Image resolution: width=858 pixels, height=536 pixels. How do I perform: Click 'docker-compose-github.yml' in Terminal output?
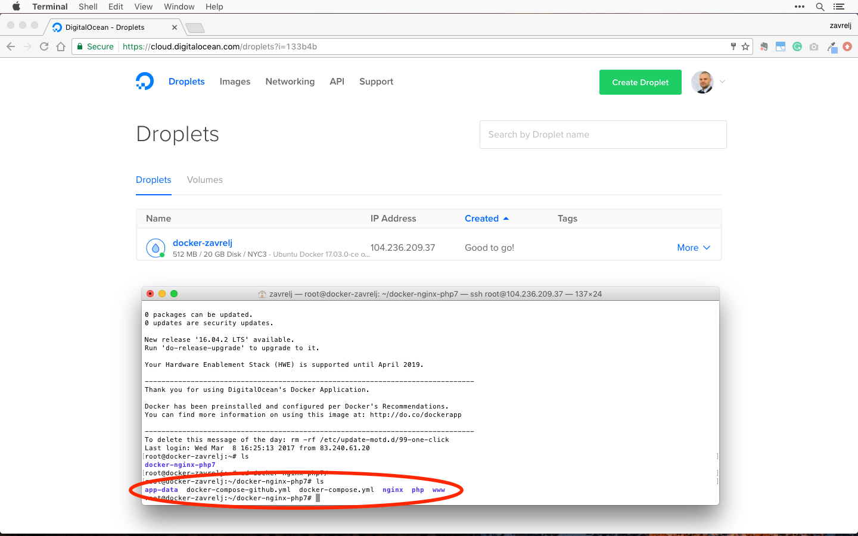[238, 490]
